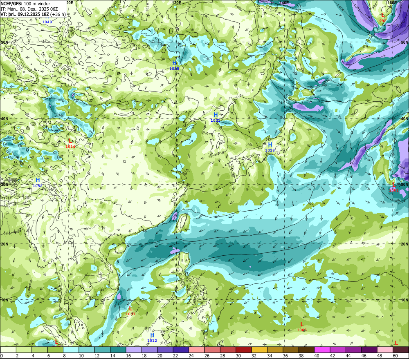Click the H marker labeled 1028

pos(270,144)
